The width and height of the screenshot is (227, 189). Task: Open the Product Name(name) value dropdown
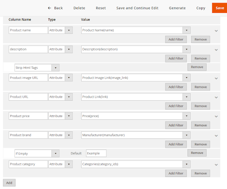[x=136, y=30]
